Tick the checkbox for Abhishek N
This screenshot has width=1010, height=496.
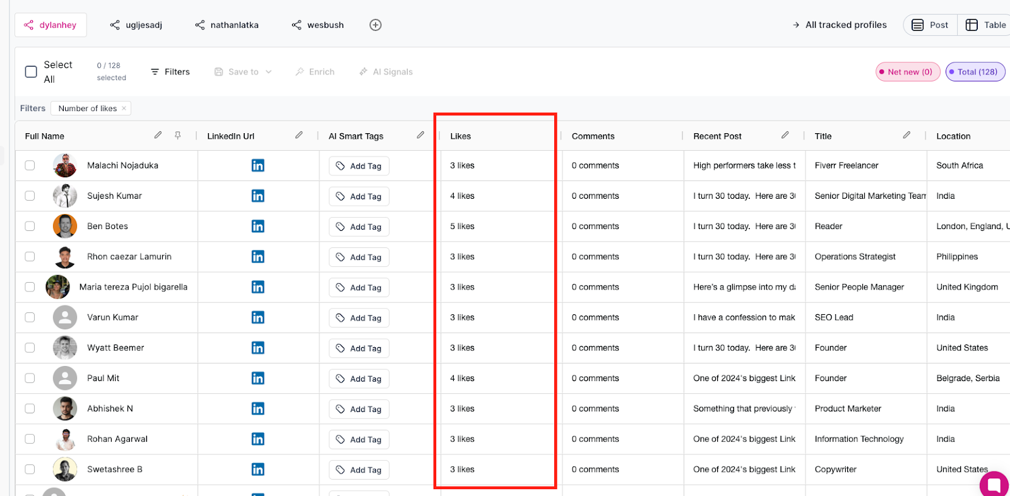(x=30, y=408)
